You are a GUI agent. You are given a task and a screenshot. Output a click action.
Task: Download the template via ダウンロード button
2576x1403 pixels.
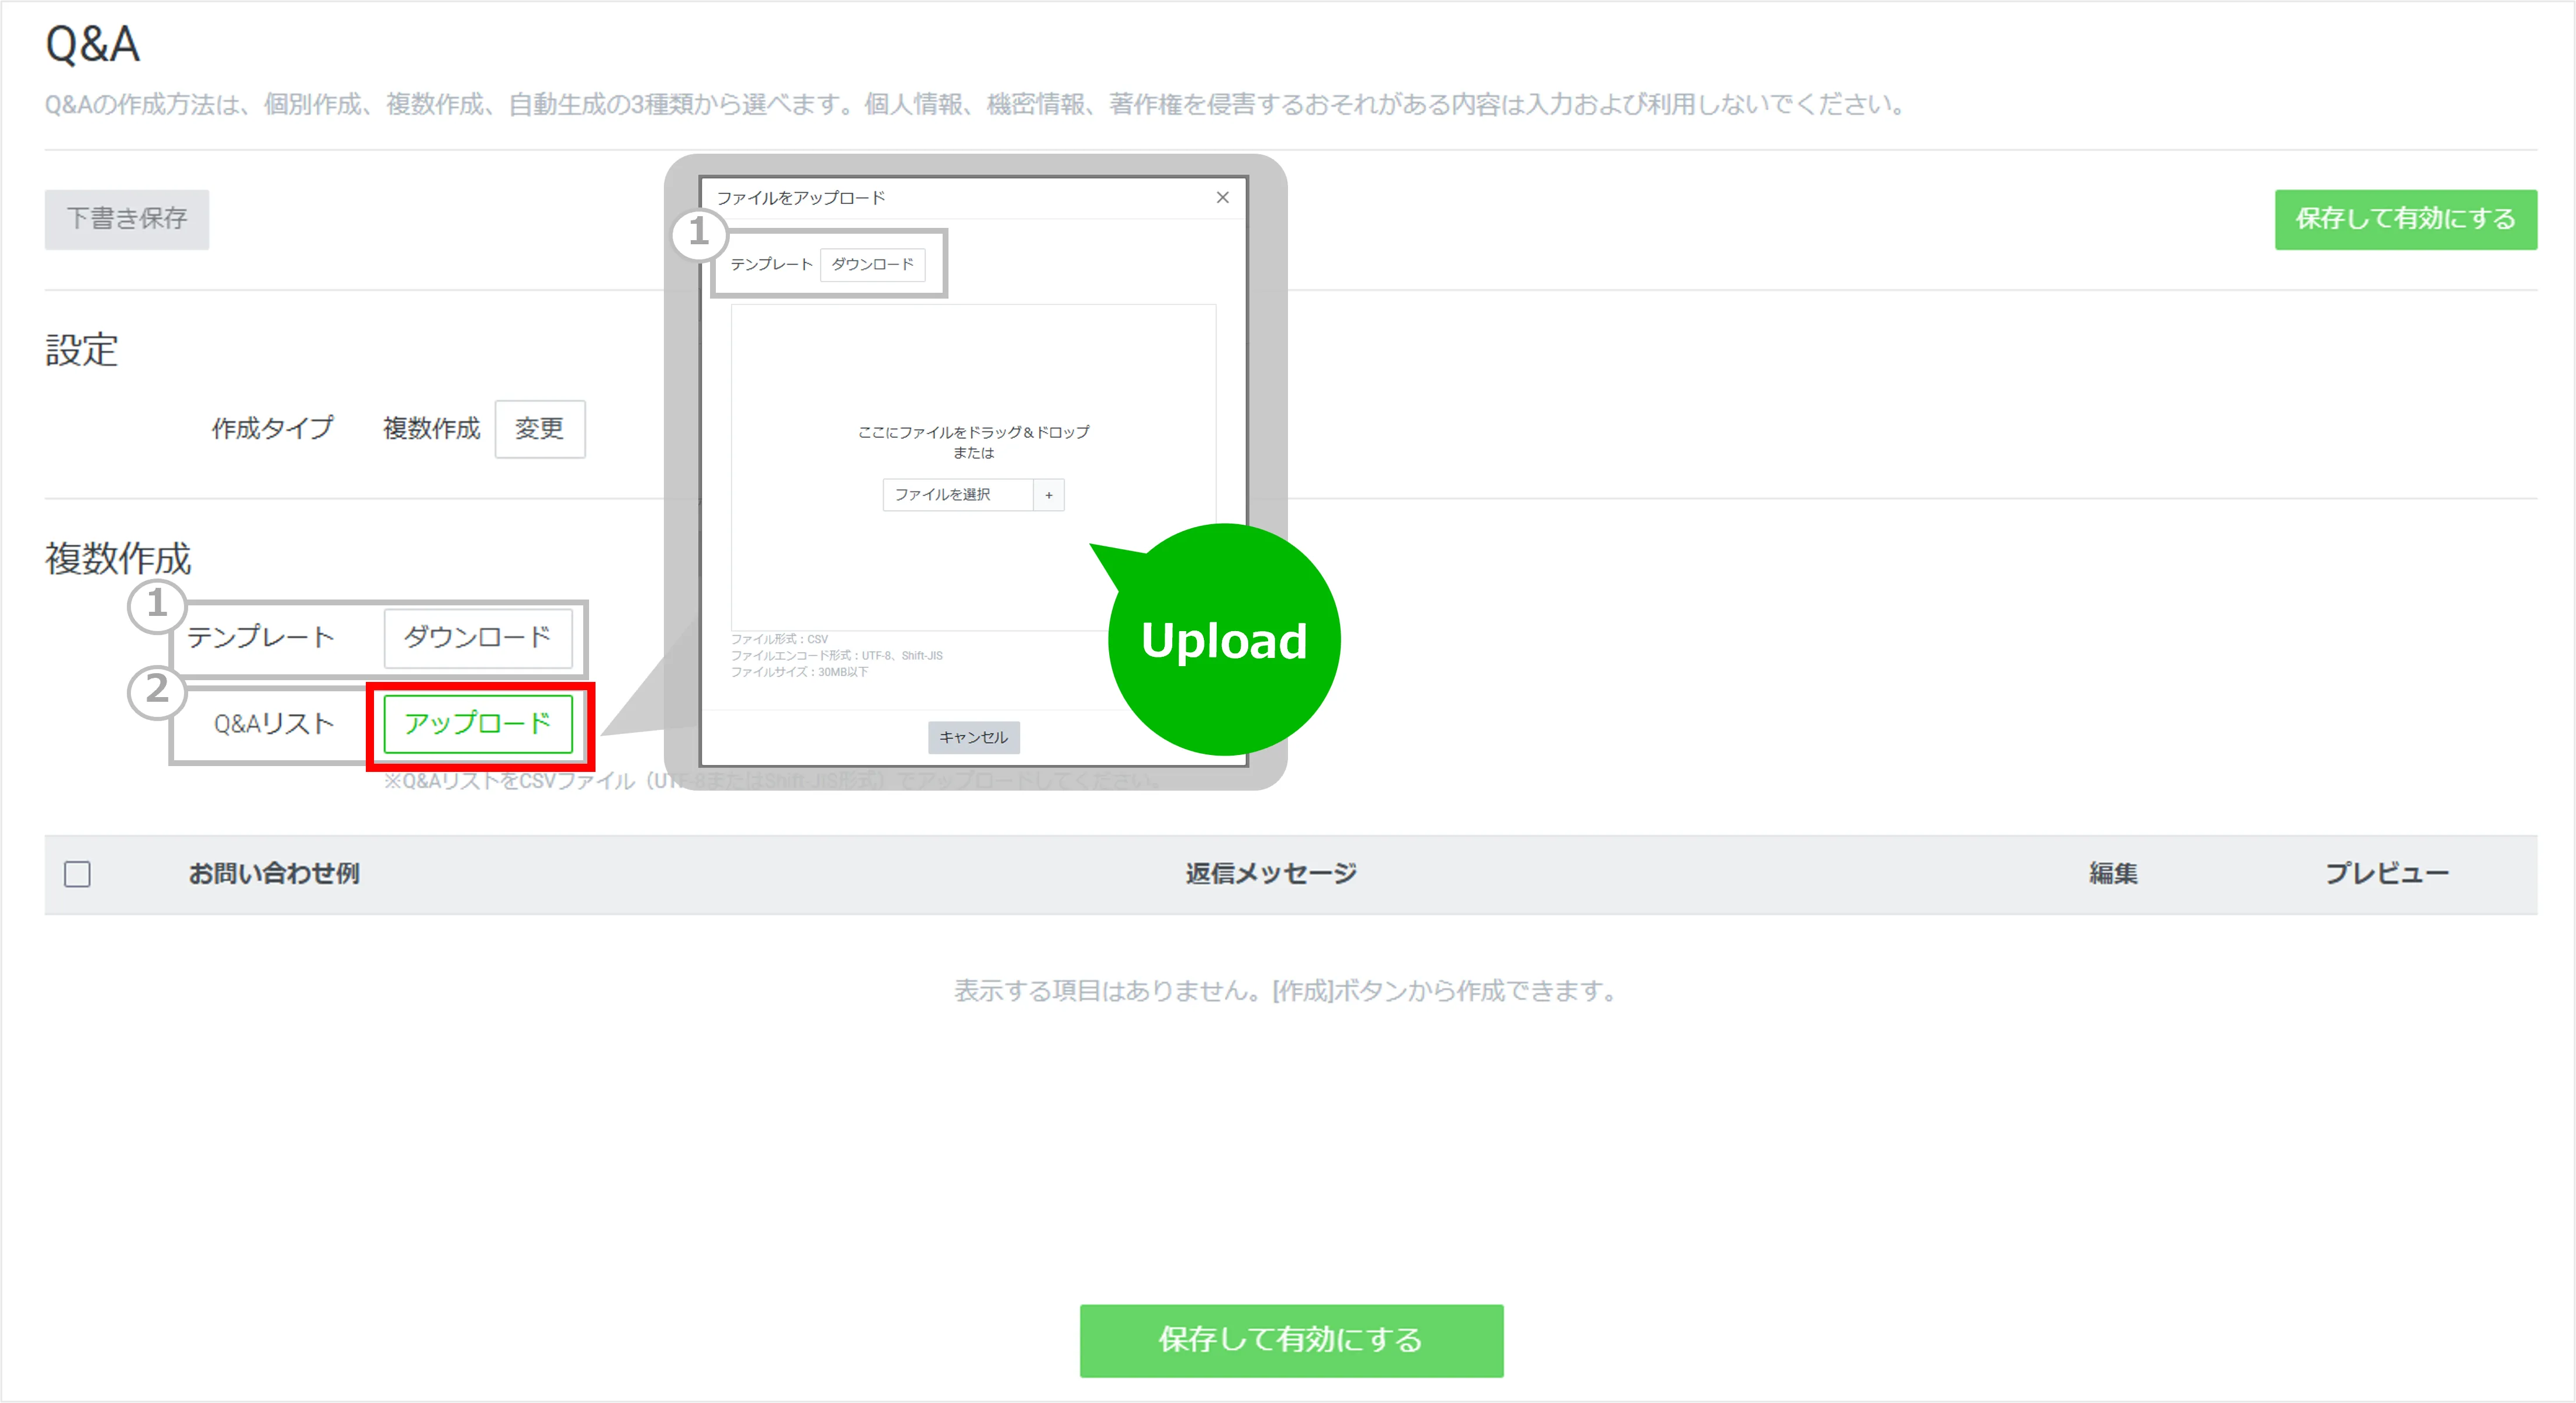(477, 637)
